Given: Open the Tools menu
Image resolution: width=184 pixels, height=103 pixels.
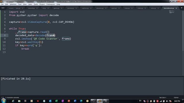Looking at the screenshot, I should click(x=36, y=4).
